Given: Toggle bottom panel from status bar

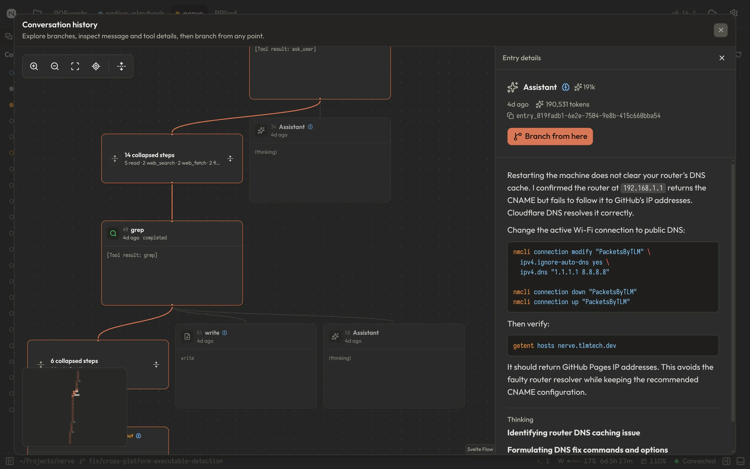Looking at the screenshot, I should point(740,461).
